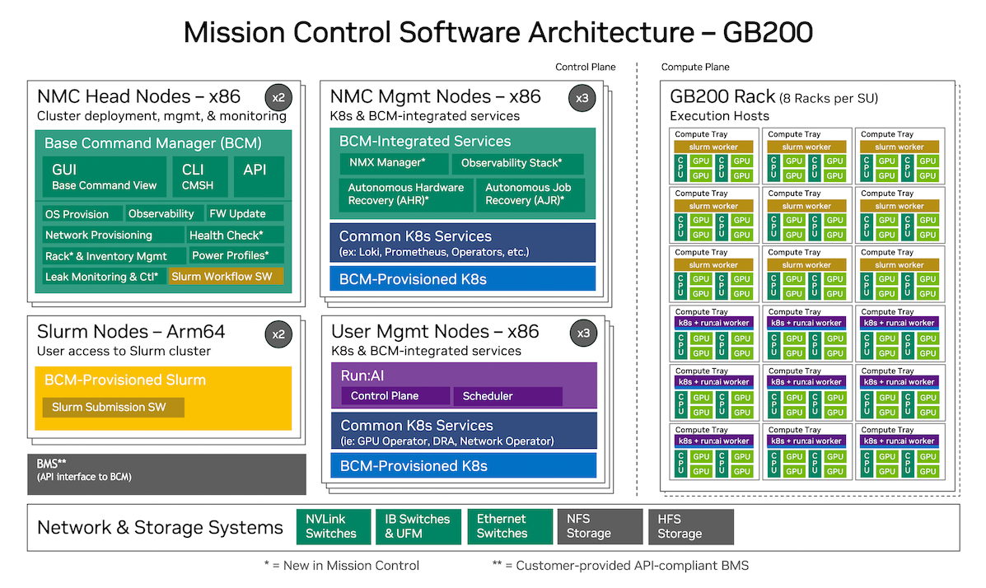This screenshot has width=986, height=588.
Task: Click the x3 badge on NMC Mgmt Nodes
Action: tap(580, 97)
